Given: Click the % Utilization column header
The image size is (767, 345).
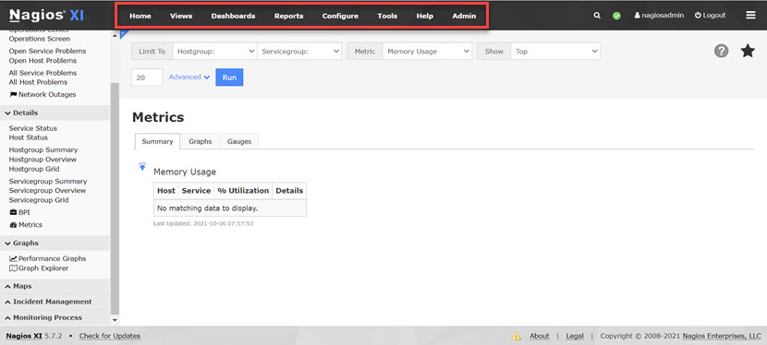Looking at the screenshot, I should pos(243,191).
